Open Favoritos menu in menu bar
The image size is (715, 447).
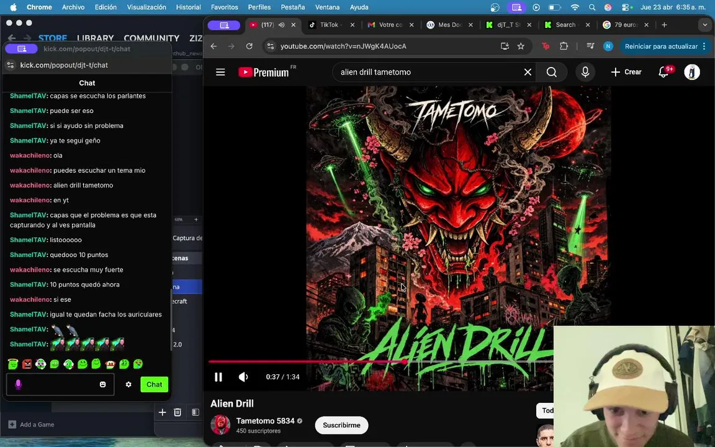click(224, 7)
